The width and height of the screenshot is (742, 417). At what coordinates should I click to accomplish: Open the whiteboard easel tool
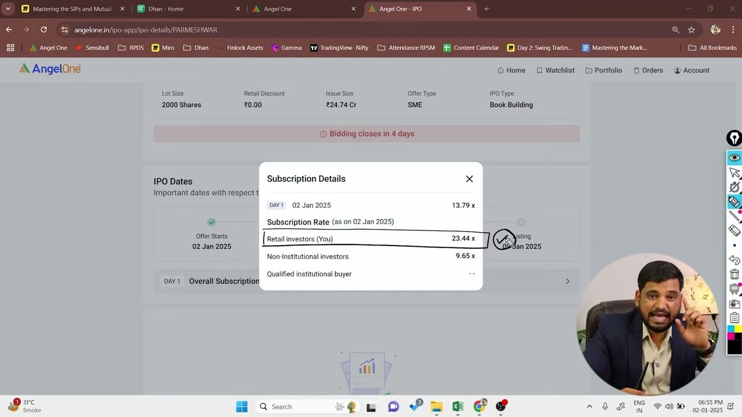click(x=734, y=289)
